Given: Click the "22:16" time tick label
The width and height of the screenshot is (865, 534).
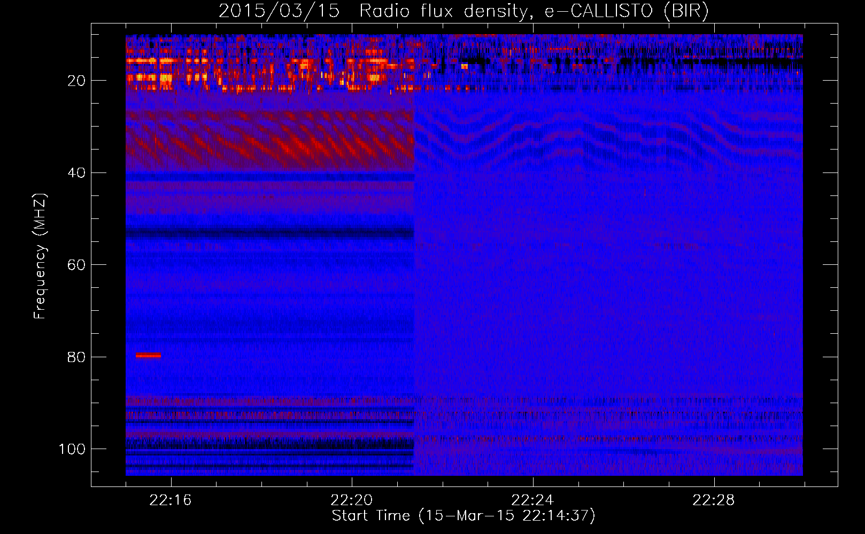Looking at the screenshot, I should [171, 500].
